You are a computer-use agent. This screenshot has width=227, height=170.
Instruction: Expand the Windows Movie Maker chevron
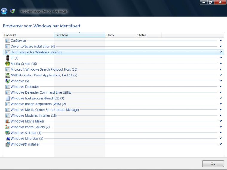click(x=221, y=121)
